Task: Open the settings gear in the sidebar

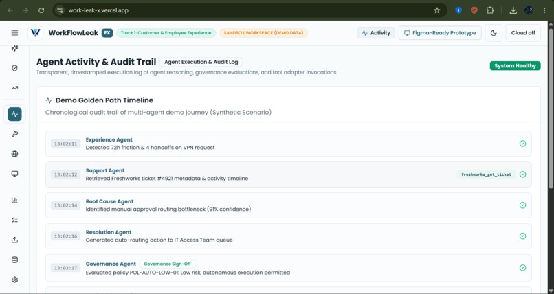Action: 14,280
